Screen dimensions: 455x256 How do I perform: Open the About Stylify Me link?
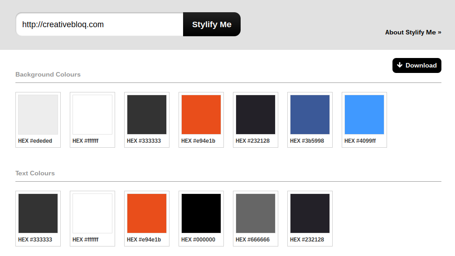[x=413, y=32]
